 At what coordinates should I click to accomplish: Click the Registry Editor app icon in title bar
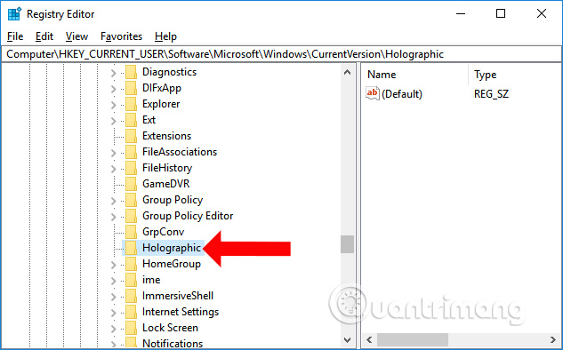coord(14,14)
